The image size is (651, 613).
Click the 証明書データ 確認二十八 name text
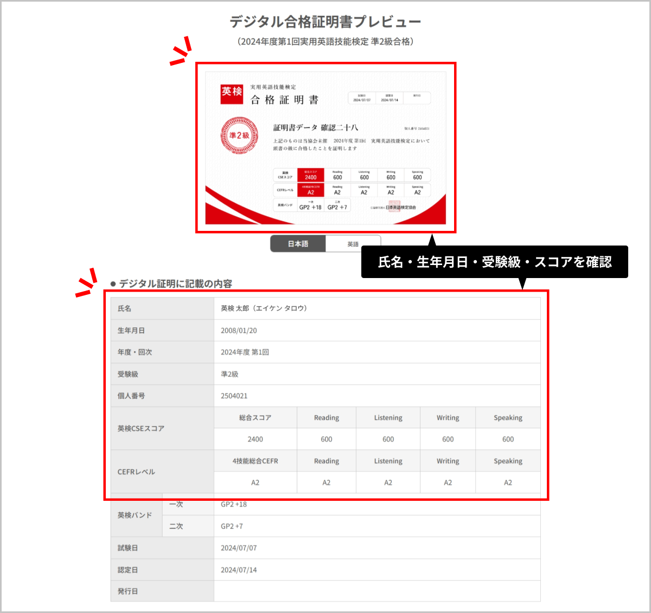point(317,127)
